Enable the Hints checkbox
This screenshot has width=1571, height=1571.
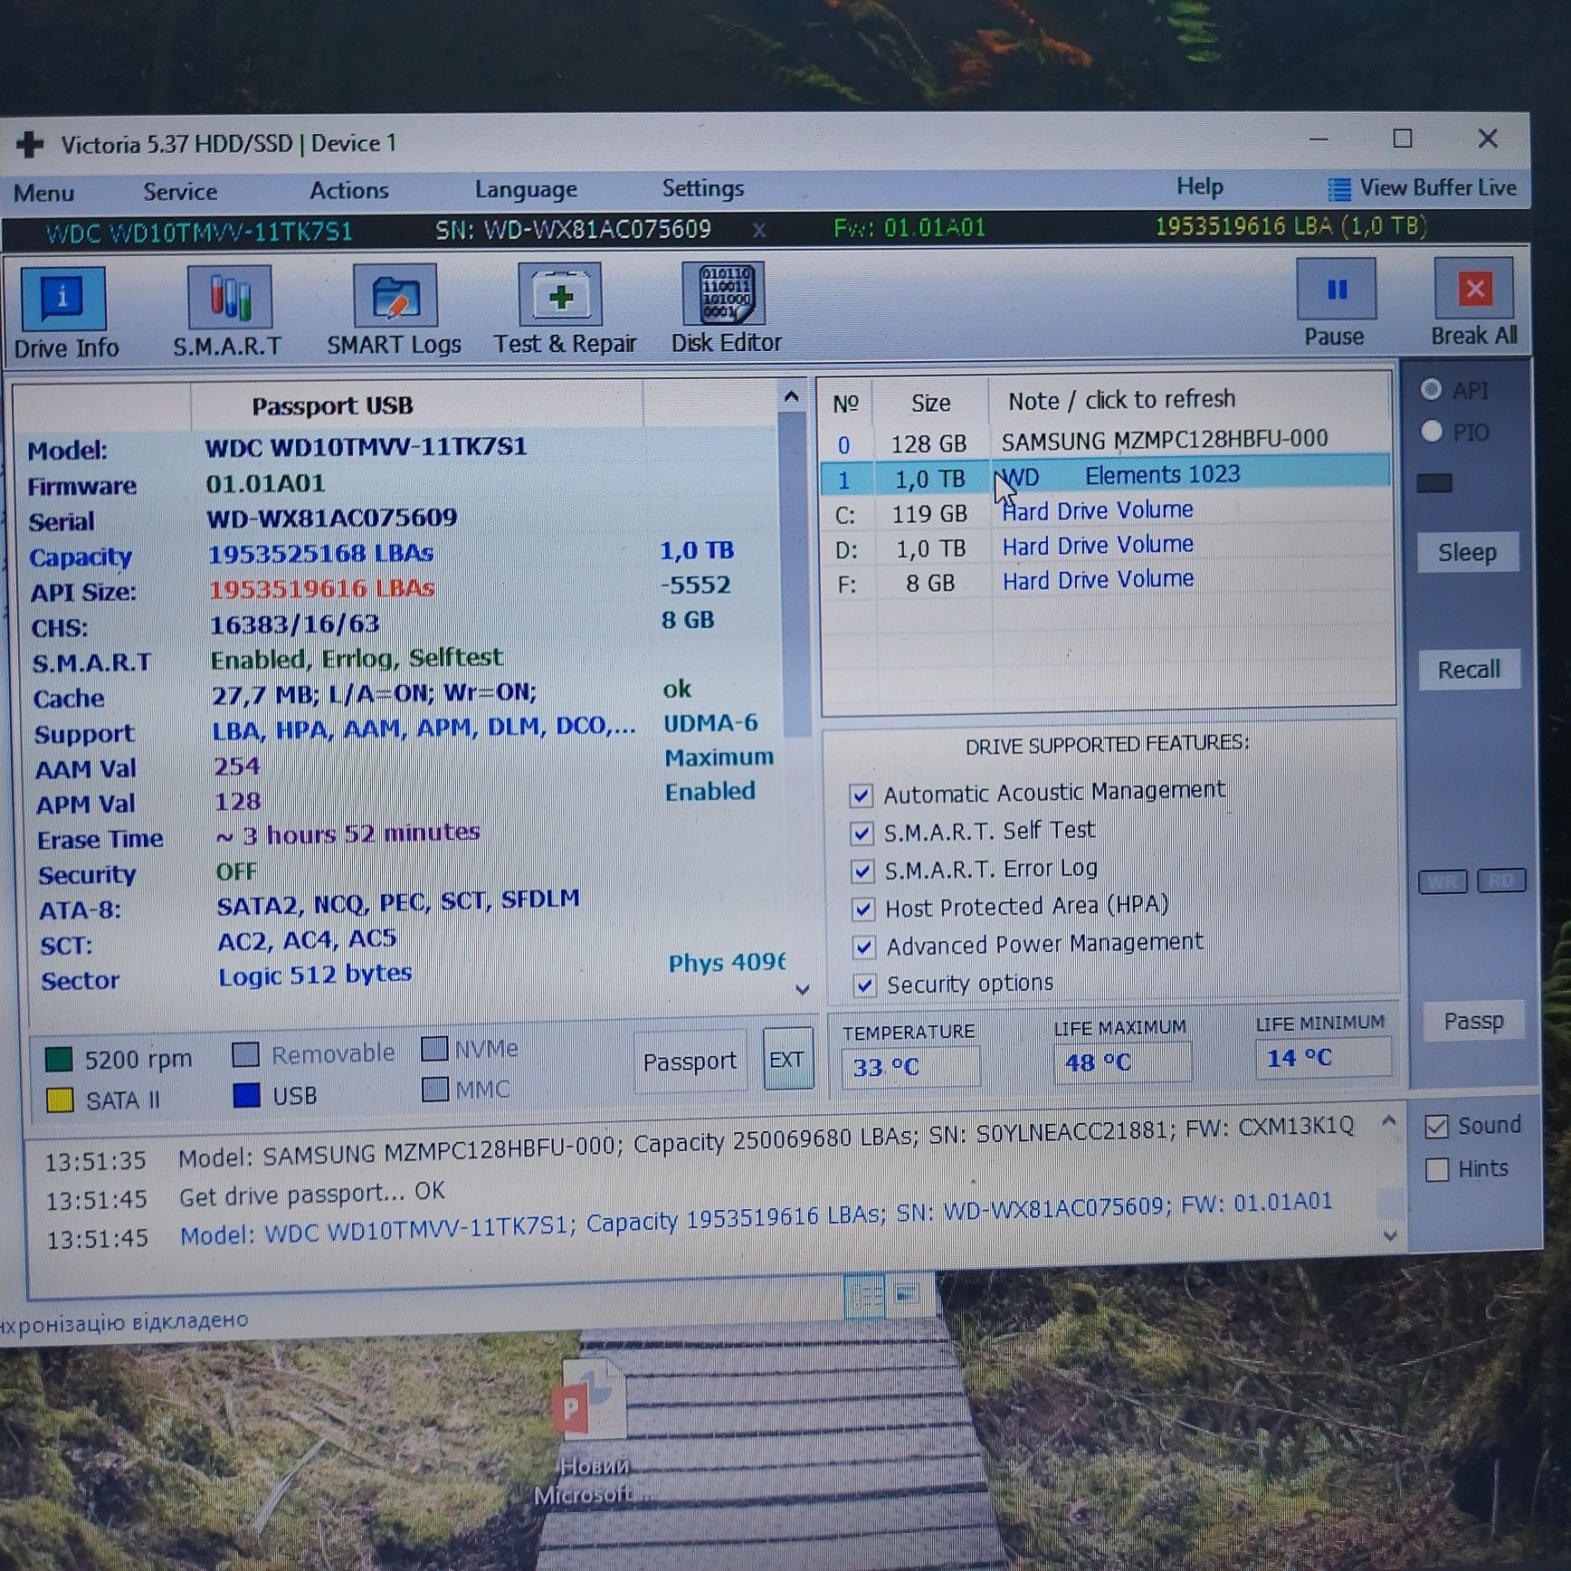coord(1436,1170)
